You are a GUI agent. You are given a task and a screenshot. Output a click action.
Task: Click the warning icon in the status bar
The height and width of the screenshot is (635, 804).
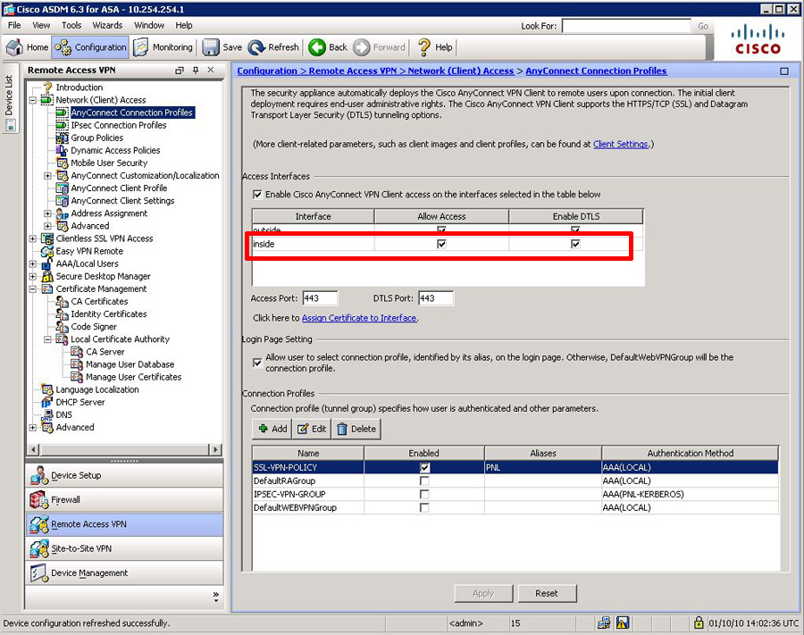(623, 622)
